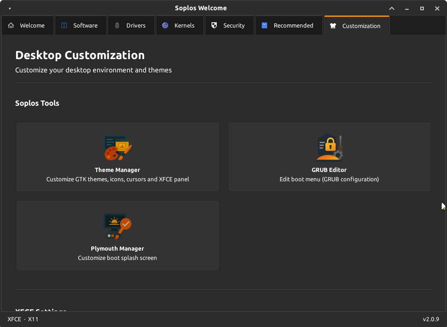Click 'Customize your desktop environment and themes' subtitle
447x327 pixels.
[x=93, y=70]
